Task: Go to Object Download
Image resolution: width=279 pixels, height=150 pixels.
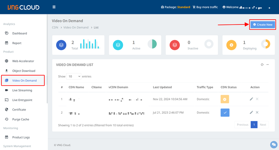Action: coord(24,71)
